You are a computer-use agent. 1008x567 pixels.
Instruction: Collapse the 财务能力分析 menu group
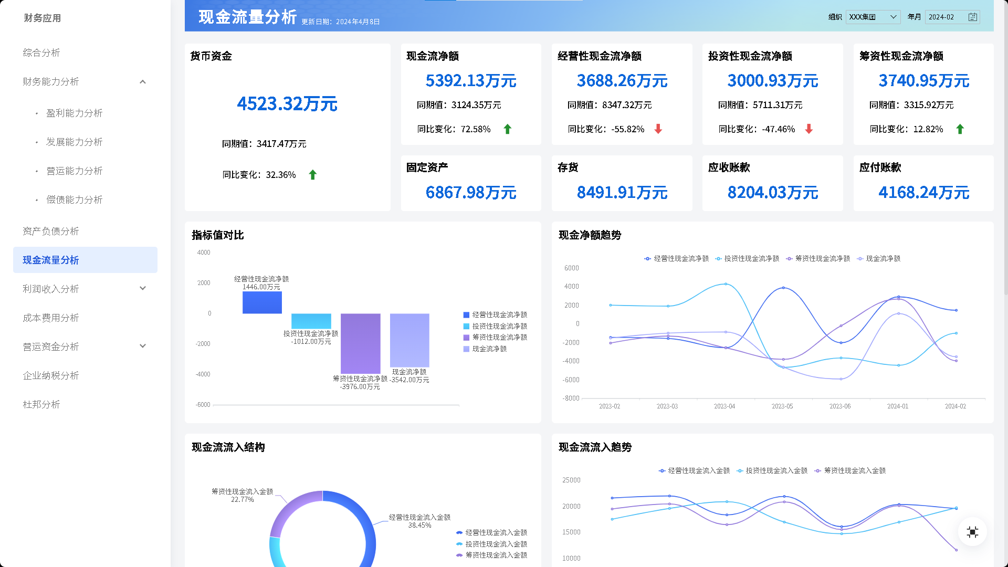click(143, 82)
